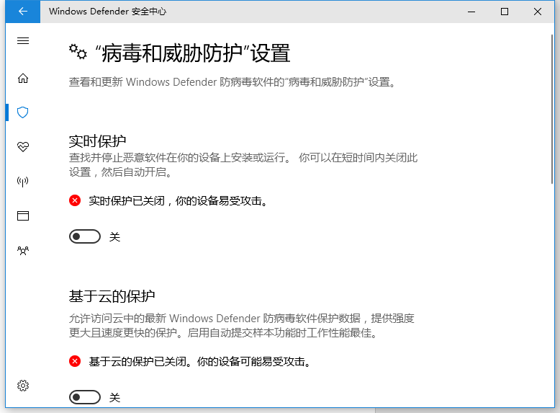Click the warning text 基于云的保护已关闭
The image size is (560, 413).
141,362
